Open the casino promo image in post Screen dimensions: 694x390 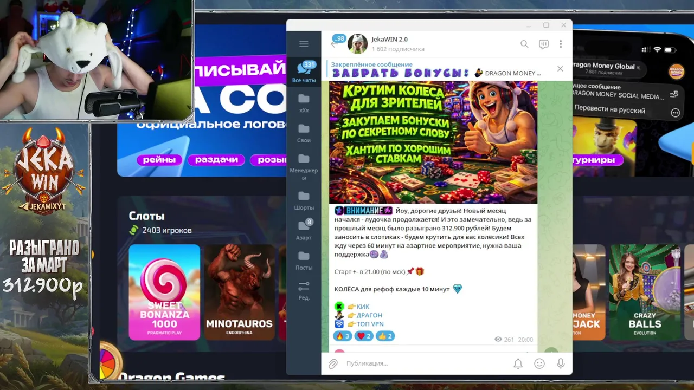433,142
